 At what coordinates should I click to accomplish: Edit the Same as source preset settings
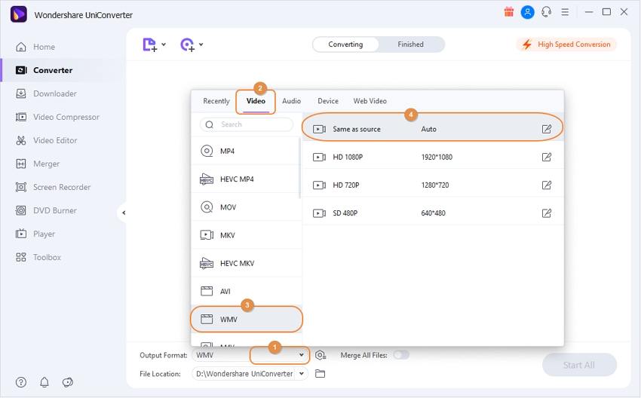(547, 129)
